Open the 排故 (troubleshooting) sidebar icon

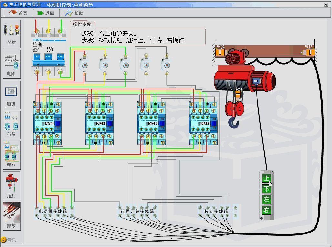point(12,215)
